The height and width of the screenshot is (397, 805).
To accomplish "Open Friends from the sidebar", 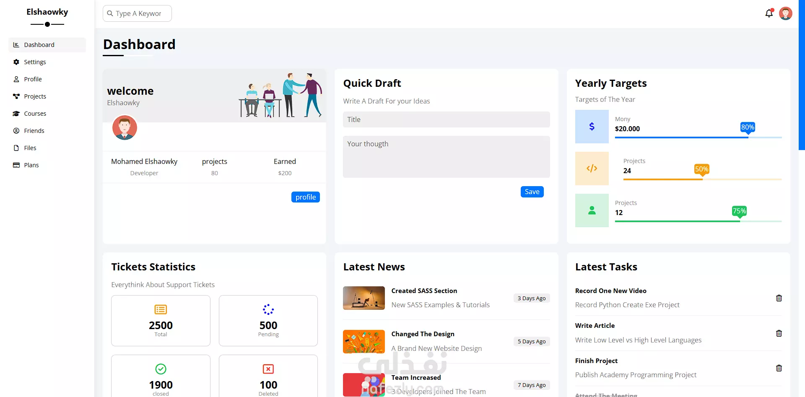I will 47,131.
